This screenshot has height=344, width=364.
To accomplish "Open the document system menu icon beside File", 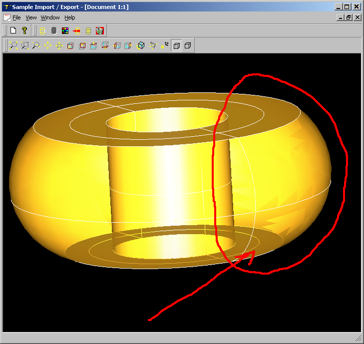I will (6, 17).
